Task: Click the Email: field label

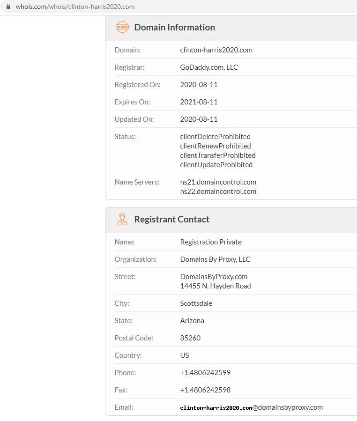Action: [x=124, y=407]
